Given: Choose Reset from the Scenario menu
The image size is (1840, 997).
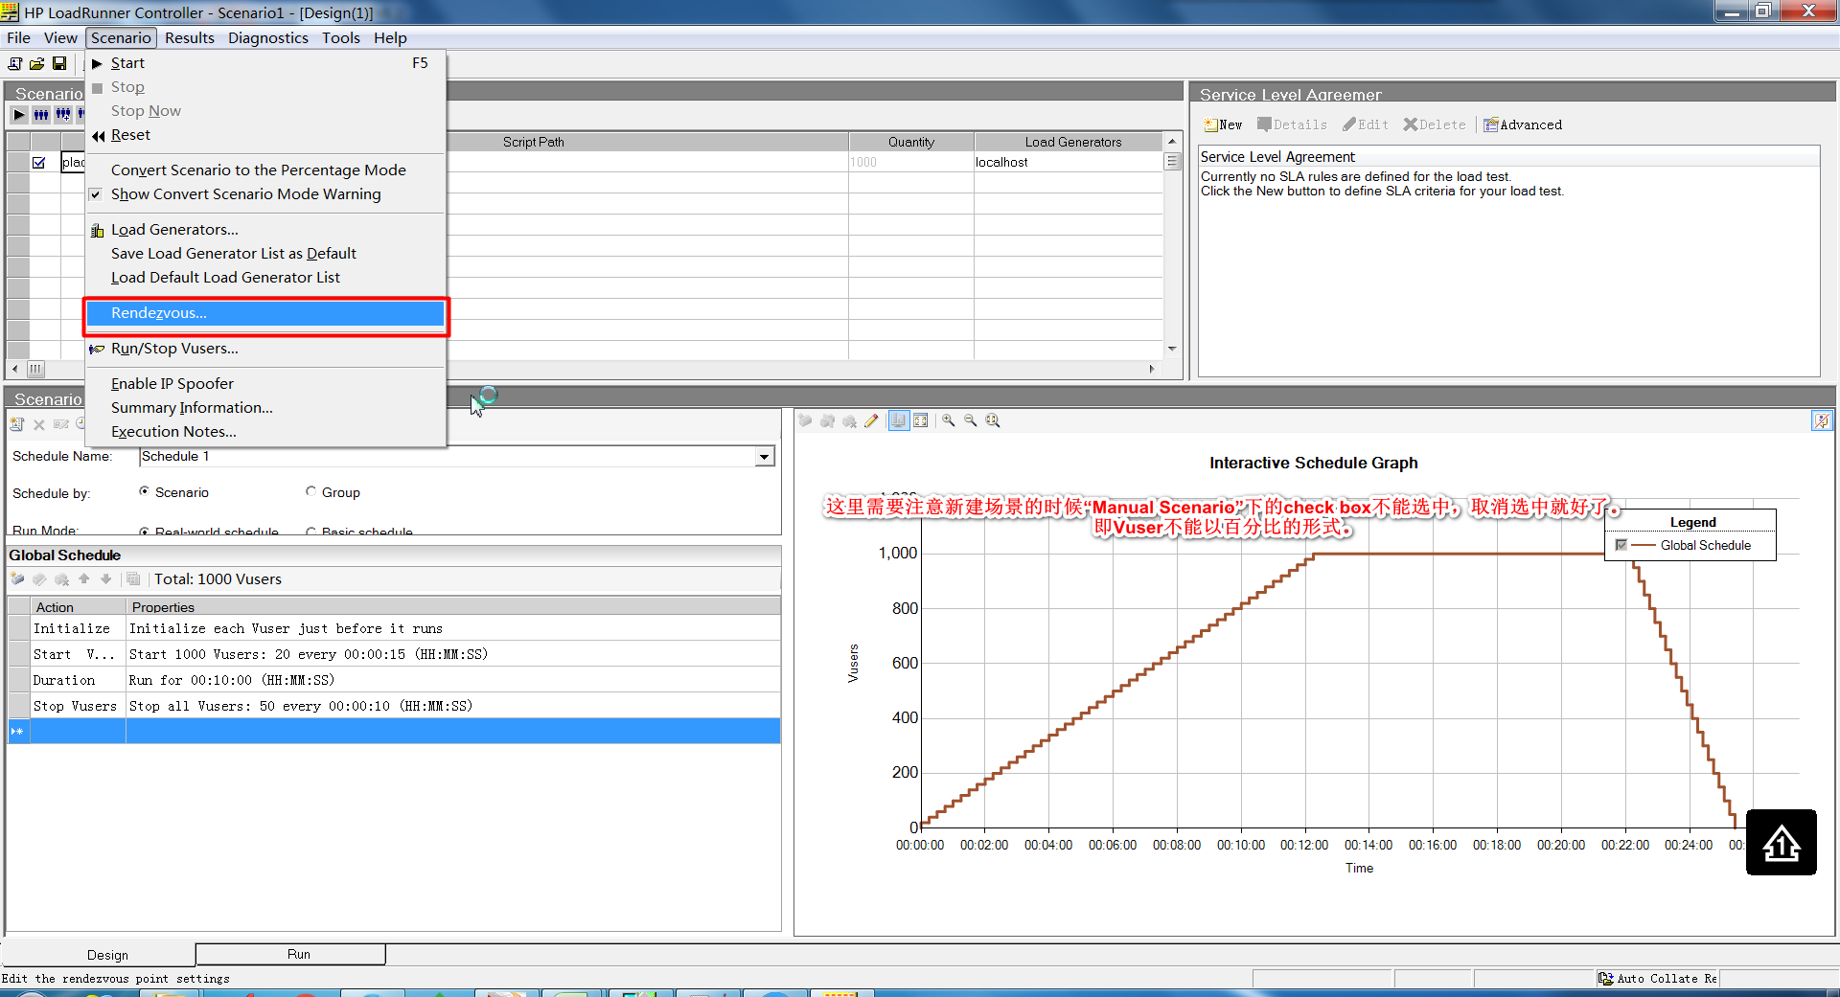Looking at the screenshot, I should [265, 135].
